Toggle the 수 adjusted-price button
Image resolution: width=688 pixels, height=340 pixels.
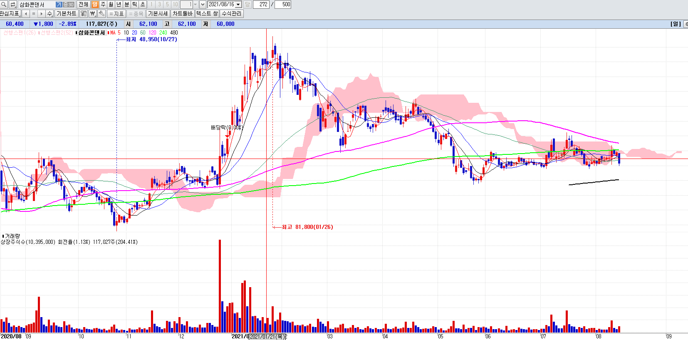coord(49,14)
